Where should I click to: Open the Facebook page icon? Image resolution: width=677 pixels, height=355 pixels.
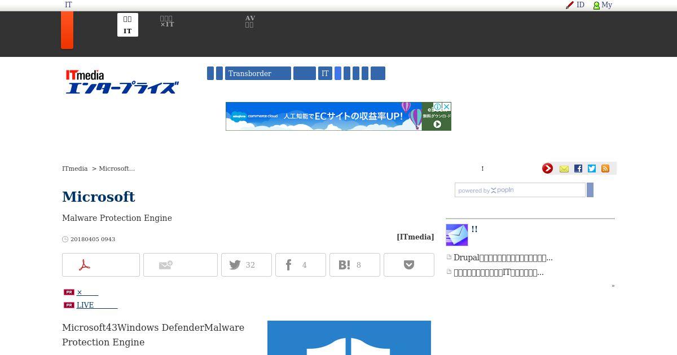[578, 168]
